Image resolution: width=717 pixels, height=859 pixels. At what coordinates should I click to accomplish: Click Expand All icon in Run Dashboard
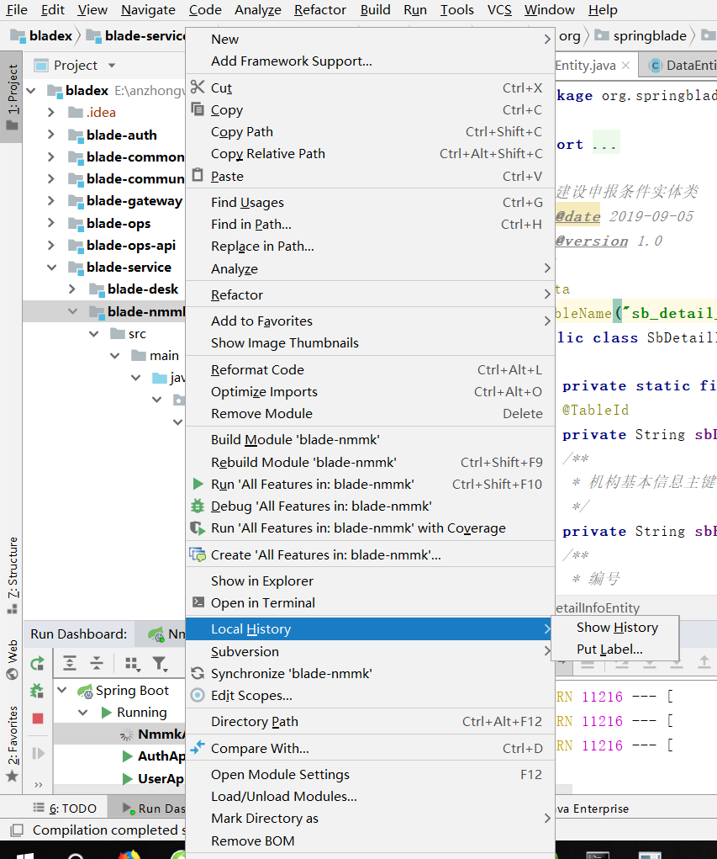tap(71, 664)
